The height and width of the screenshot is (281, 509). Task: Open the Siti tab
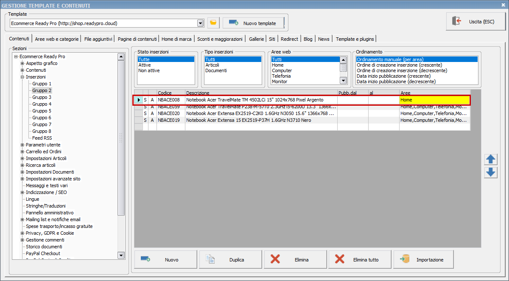click(x=272, y=39)
